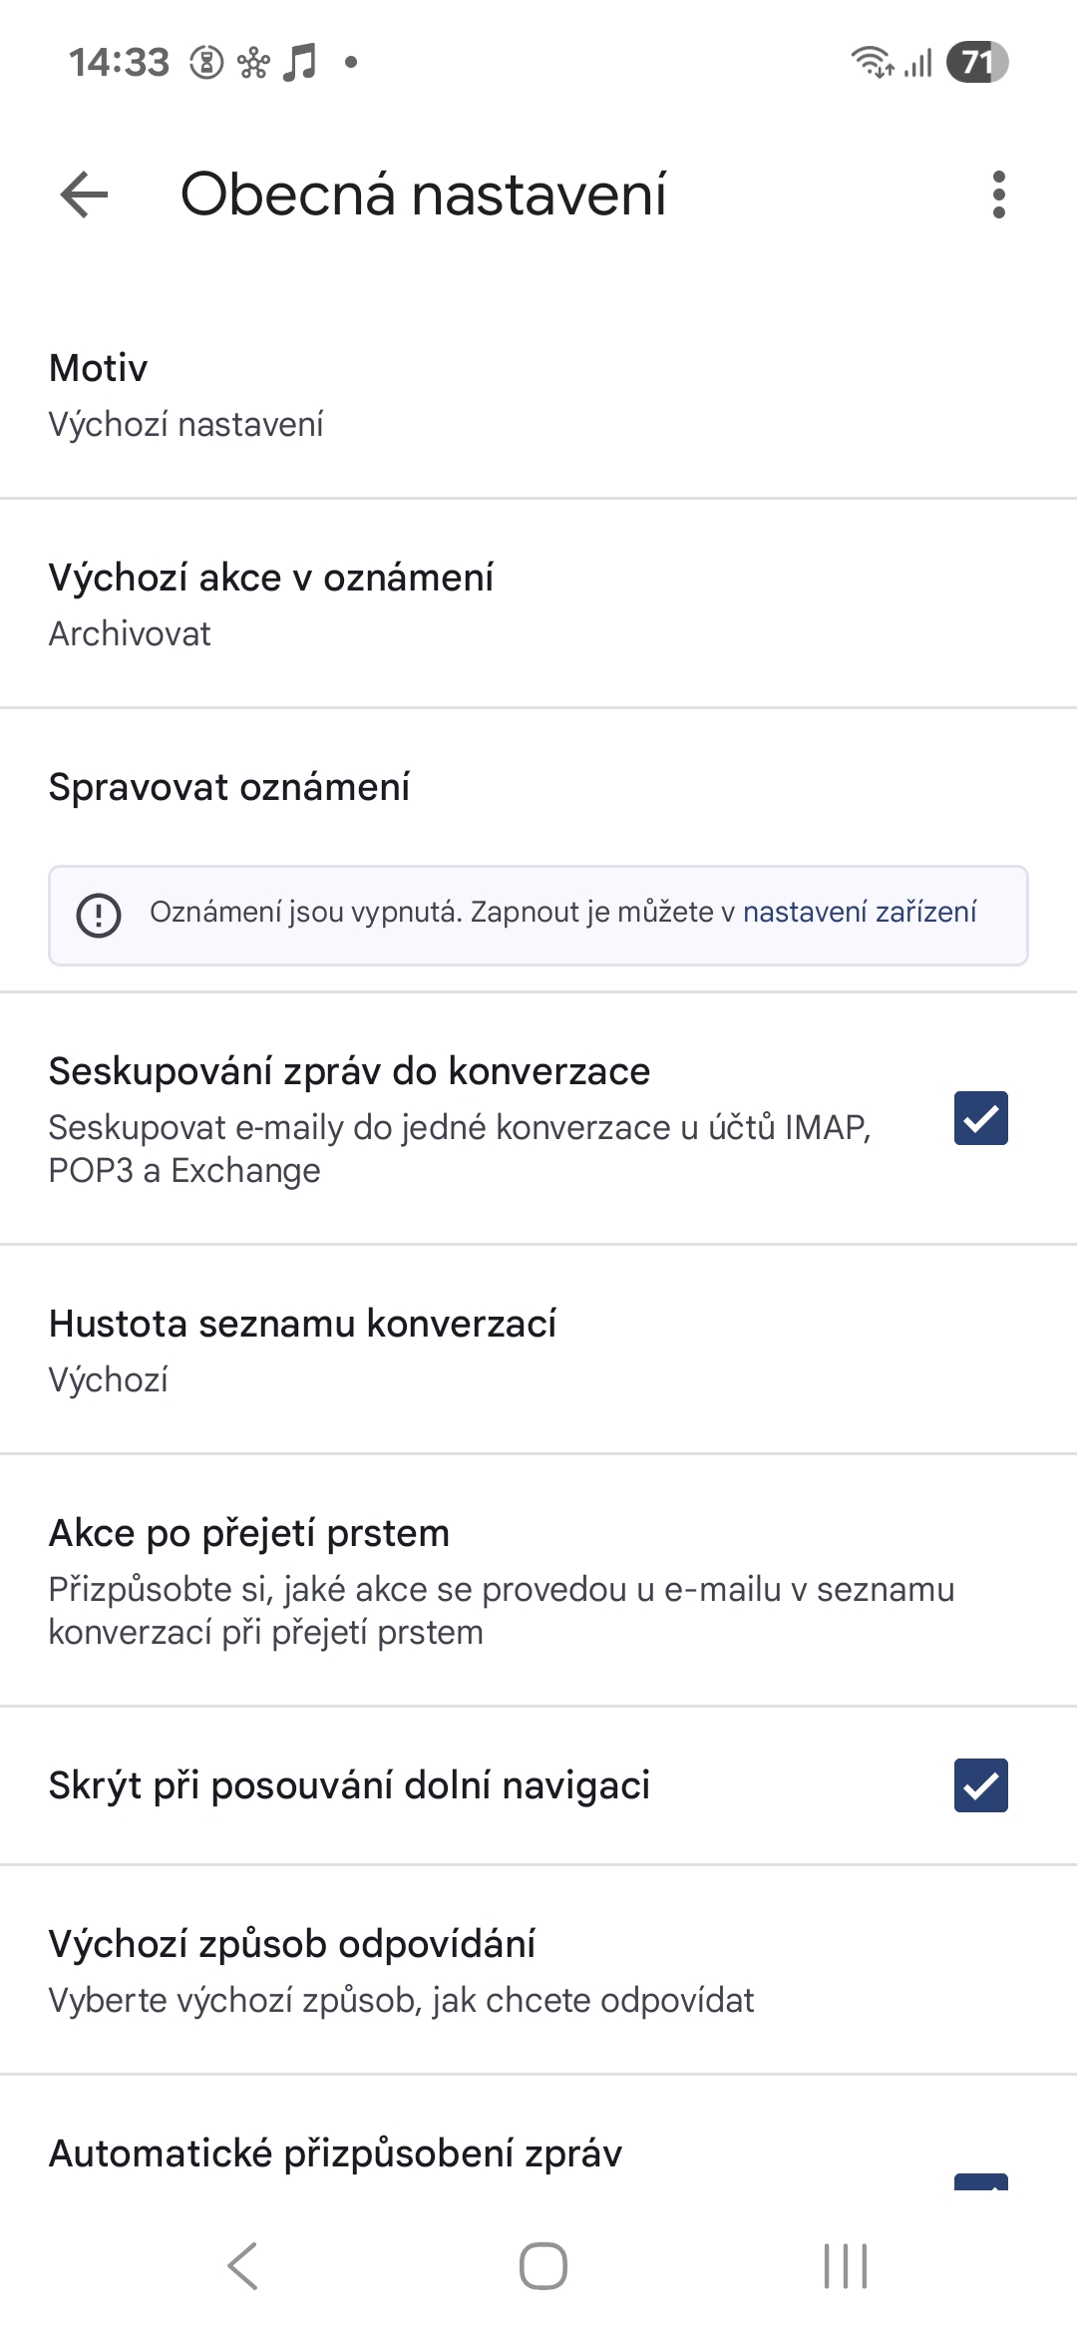
Task: Tap the warning icon in notification banner
Action: point(99,914)
